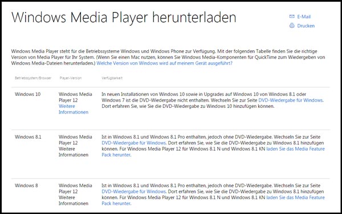
Task: Select the Windows 8 table cell
Action: [26, 185]
